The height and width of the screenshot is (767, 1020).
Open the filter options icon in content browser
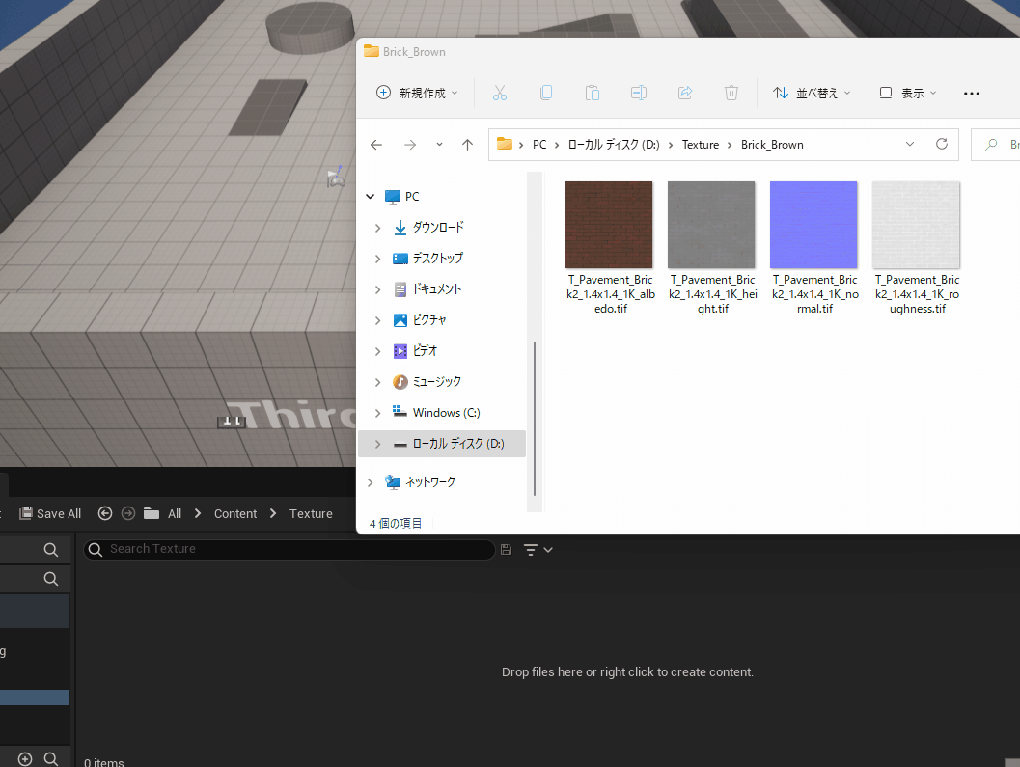[538, 550]
